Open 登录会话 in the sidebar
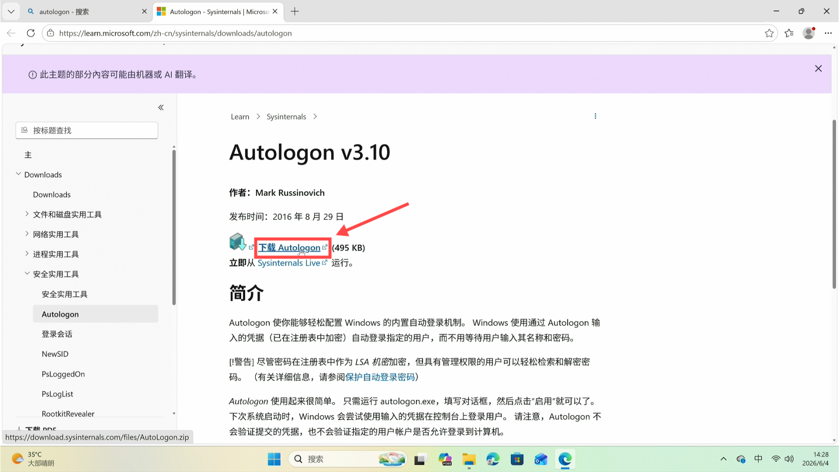 tap(57, 334)
